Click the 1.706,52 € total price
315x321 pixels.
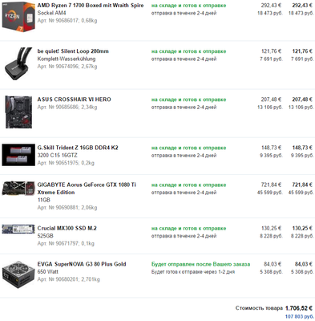pyautogui.click(x=299, y=308)
